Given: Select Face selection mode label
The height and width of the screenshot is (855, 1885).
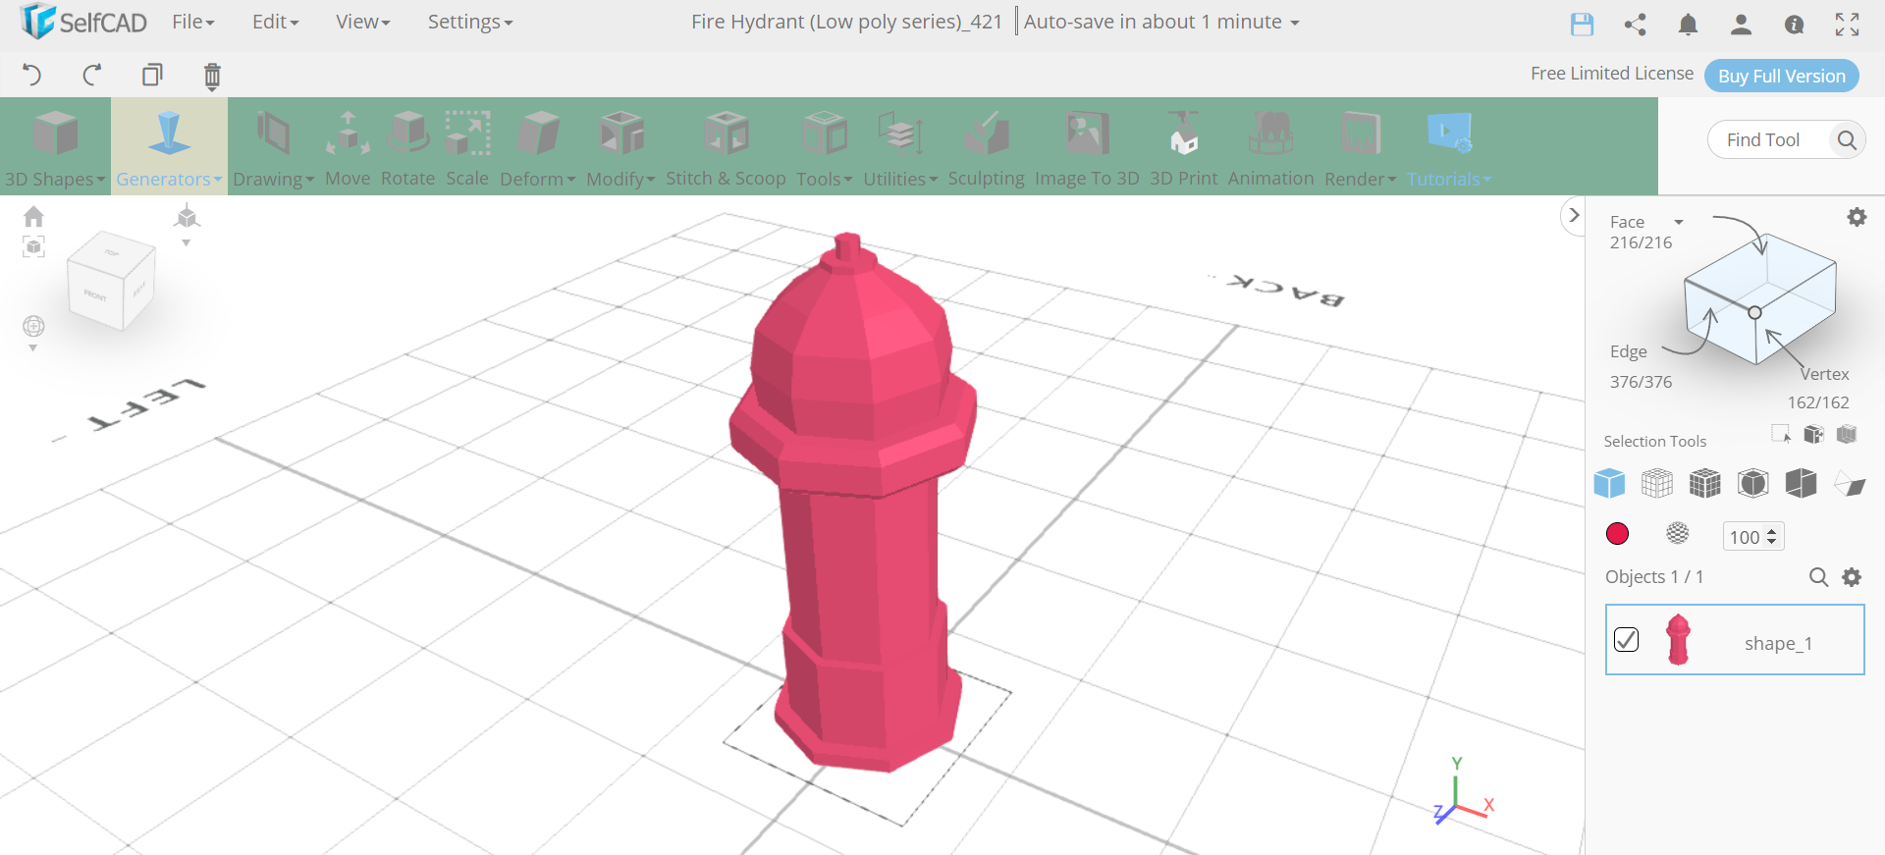Looking at the screenshot, I should [x=1627, y=222].
